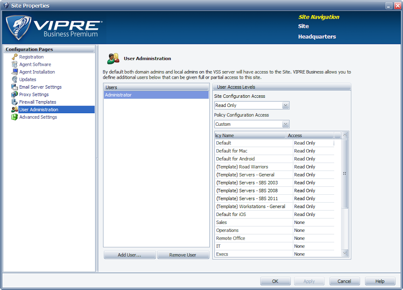Screen dimensions: 403x290
Task: Select the Default for Mac policy row
Action: click(275, 151)
